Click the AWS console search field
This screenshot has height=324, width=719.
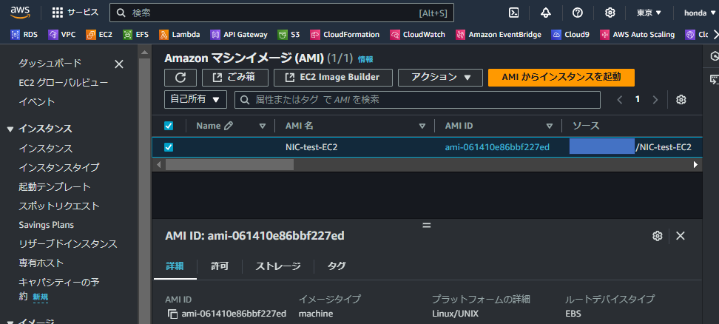(x=282, y=13)
